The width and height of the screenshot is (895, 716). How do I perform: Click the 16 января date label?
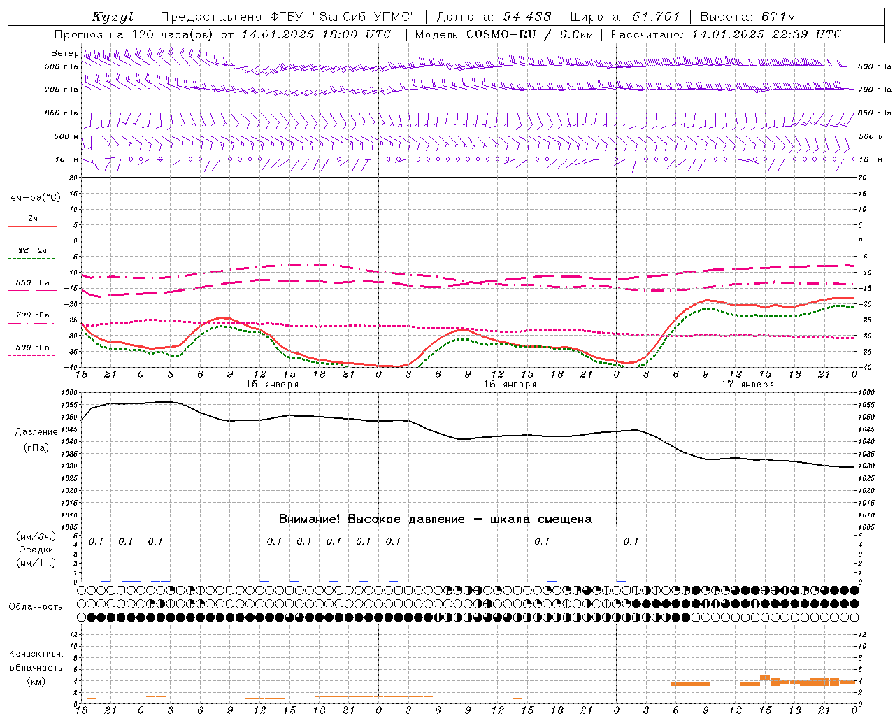[x=510, y=385]
